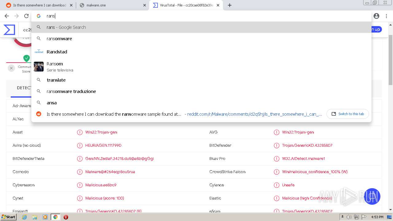Close the malware.one tab

click(x=145, y=5)
